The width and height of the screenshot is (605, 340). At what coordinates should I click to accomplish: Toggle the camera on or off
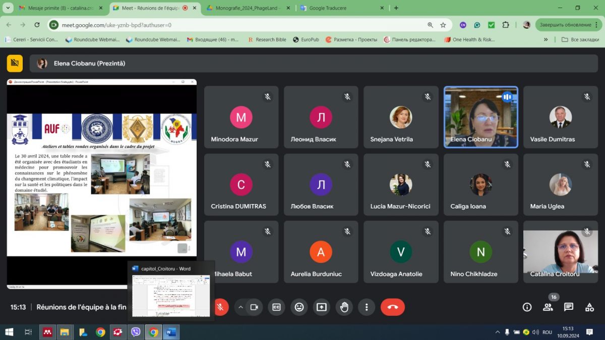[x=254, y=307]
